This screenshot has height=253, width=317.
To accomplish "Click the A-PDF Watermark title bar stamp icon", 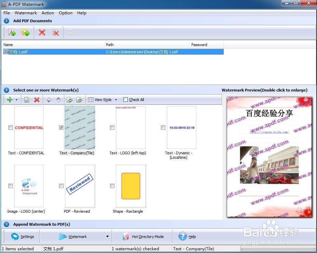I will (4, 4).
